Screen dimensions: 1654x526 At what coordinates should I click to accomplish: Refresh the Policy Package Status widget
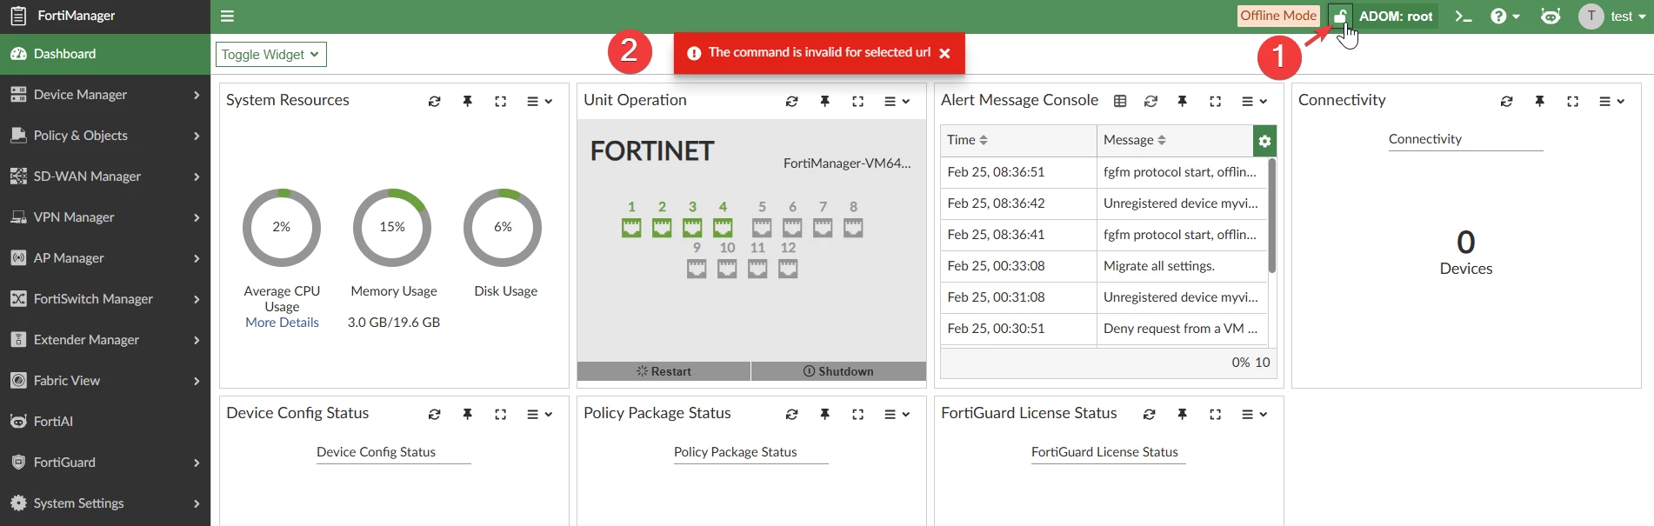(791, 415)
